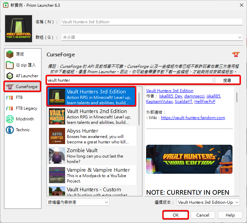Click the CurseForge anvil logo beside heading

pos(236,55)
